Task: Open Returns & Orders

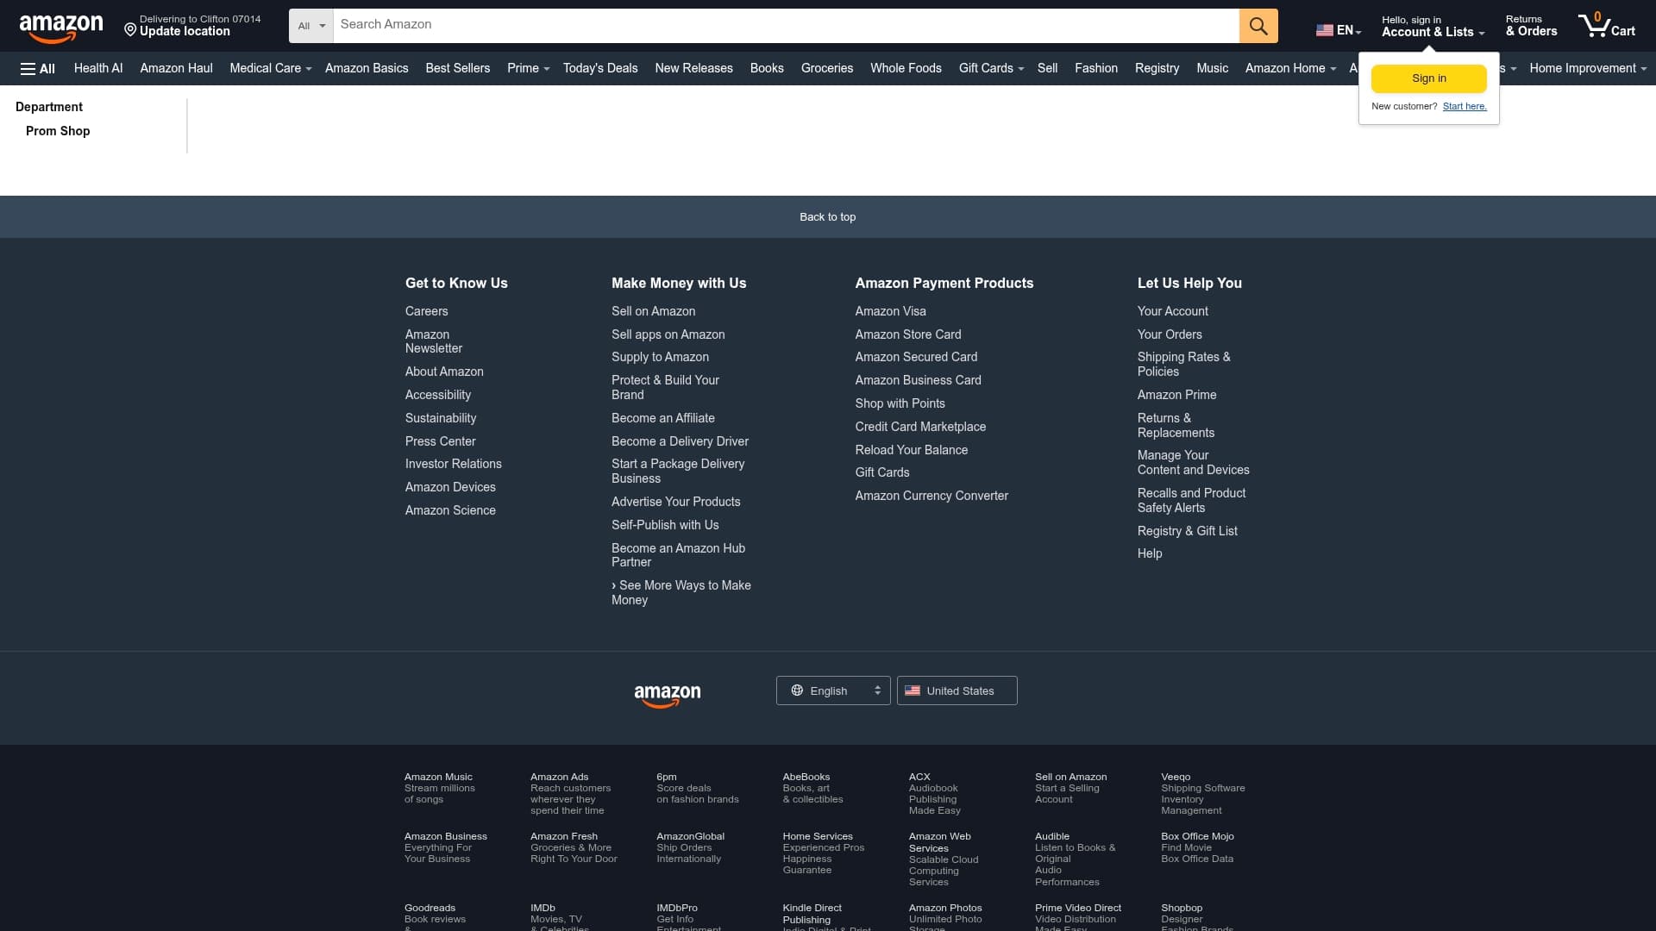Action: (1531, 26)
